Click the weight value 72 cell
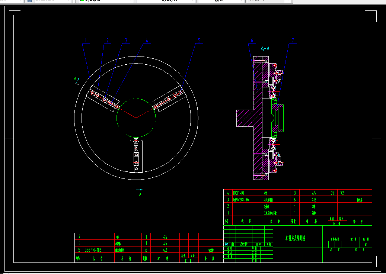 [342, 193]
